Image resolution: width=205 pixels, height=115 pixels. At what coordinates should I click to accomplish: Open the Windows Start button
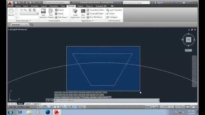click(10, 112)
